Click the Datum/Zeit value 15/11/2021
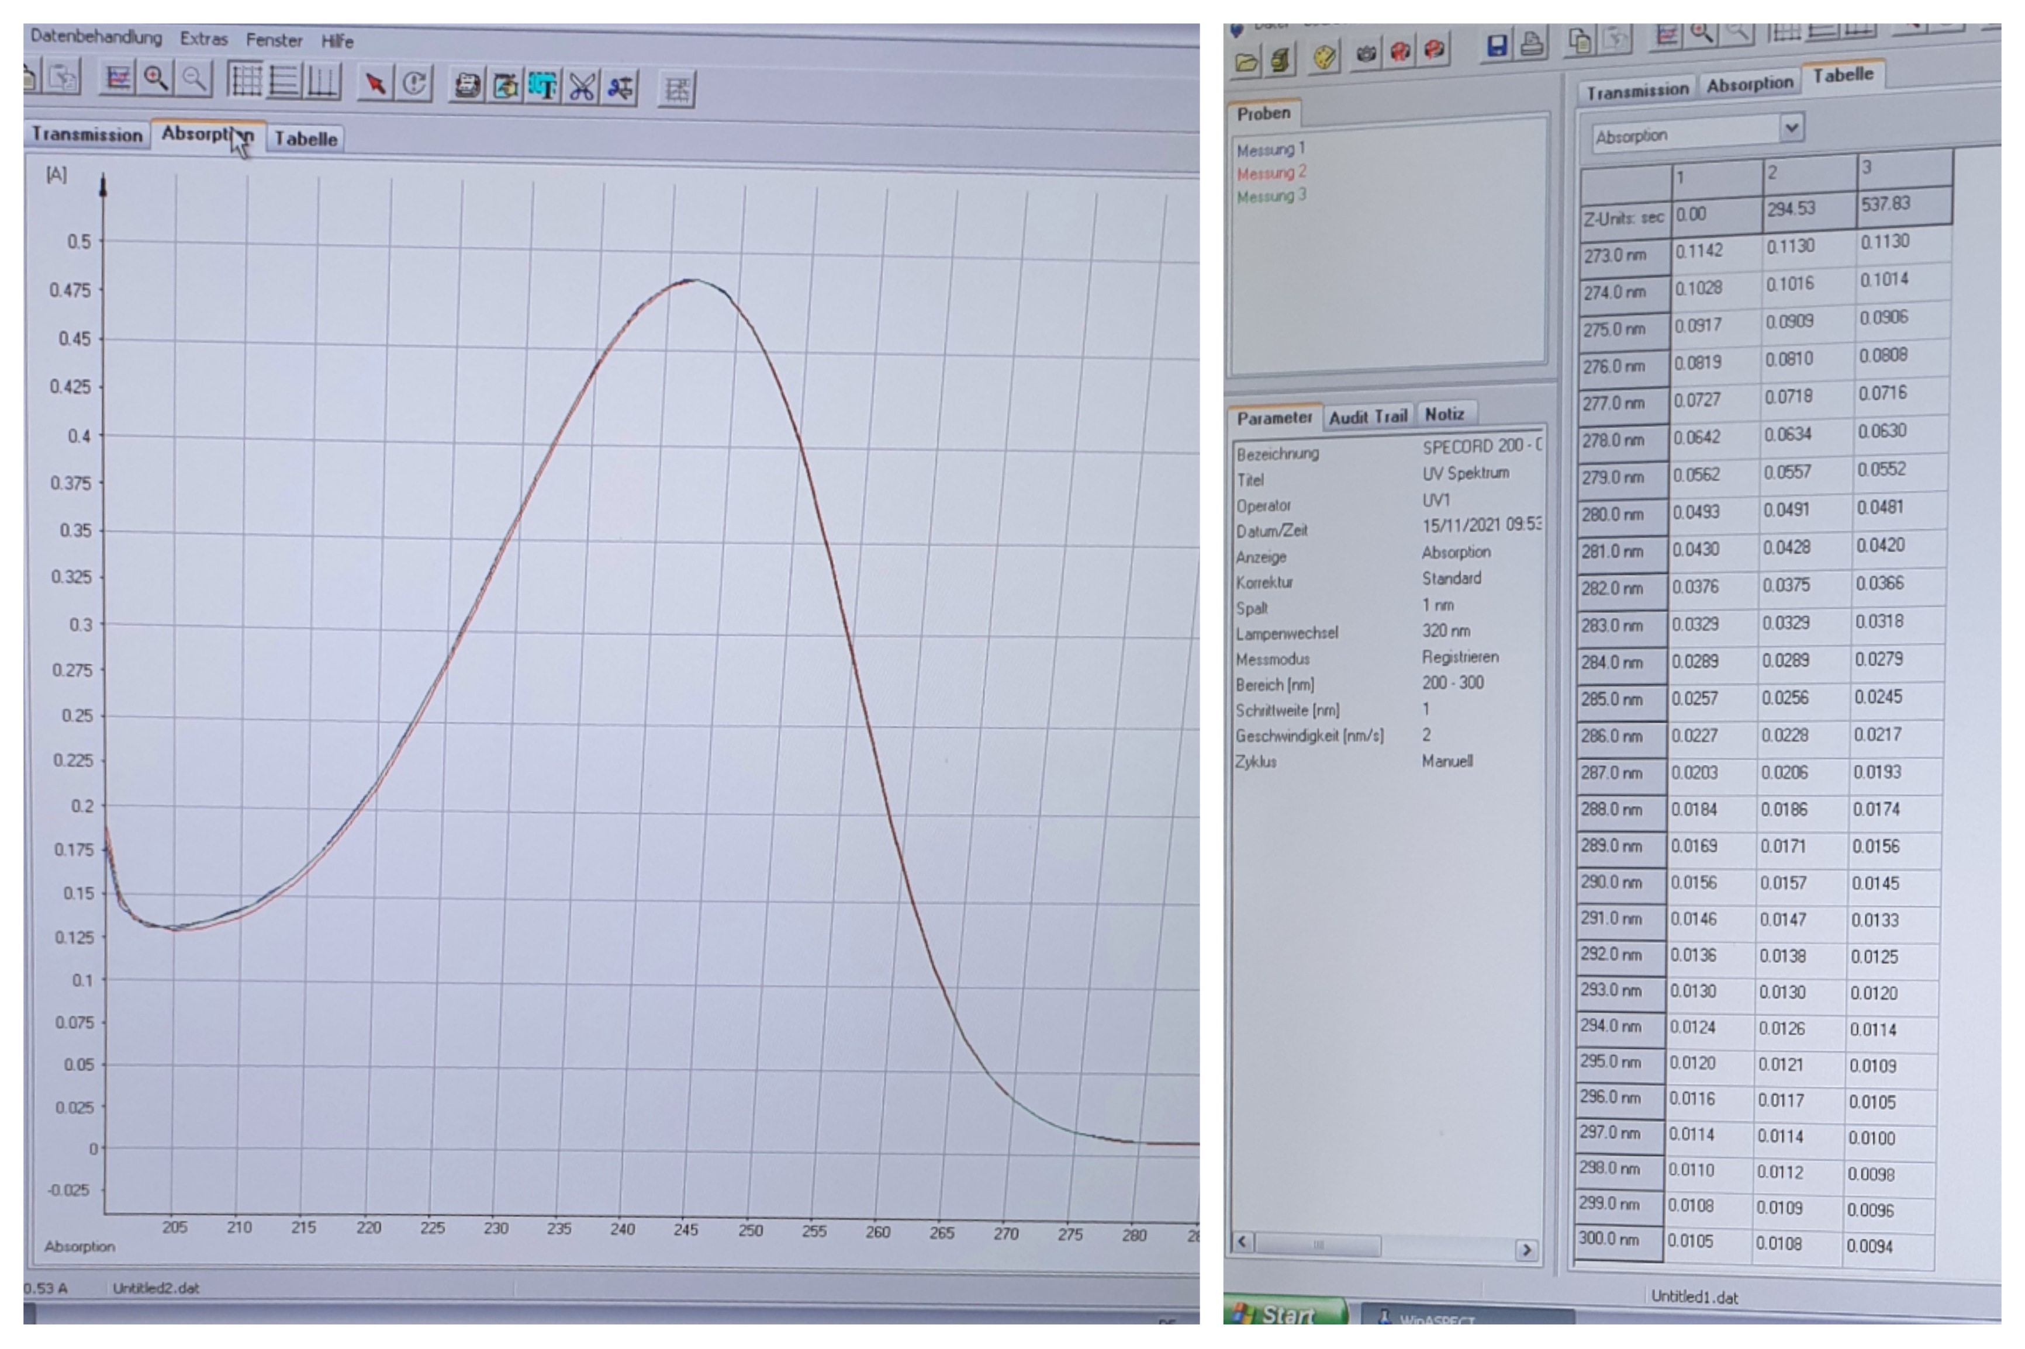 [x=1481, y=525]
